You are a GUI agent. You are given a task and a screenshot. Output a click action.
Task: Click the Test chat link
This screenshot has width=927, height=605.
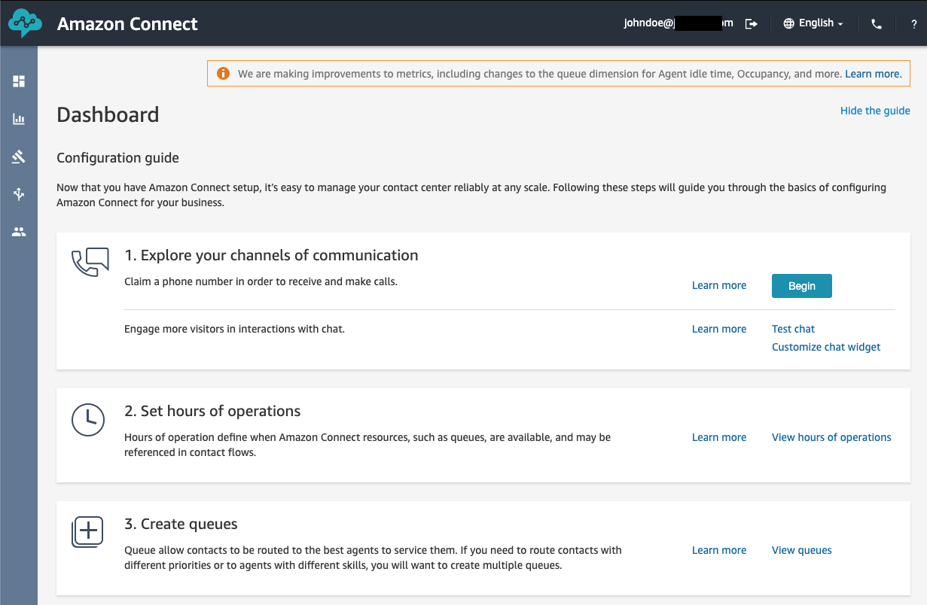point(793,329)
